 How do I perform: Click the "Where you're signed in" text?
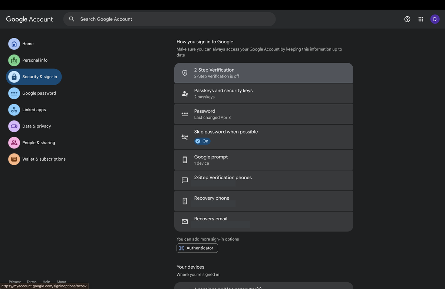[198, 275]
